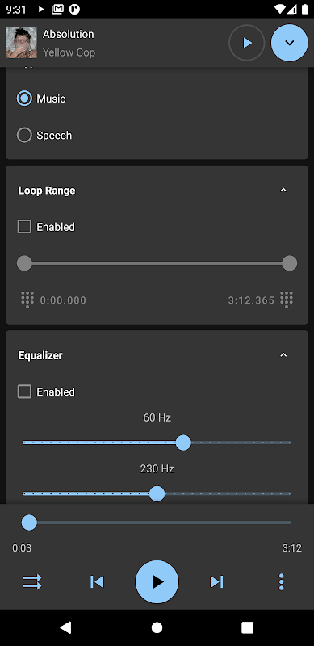This screenshot has width=314, height=646.
Task: Click the playback seek bar
Action: 157,522
